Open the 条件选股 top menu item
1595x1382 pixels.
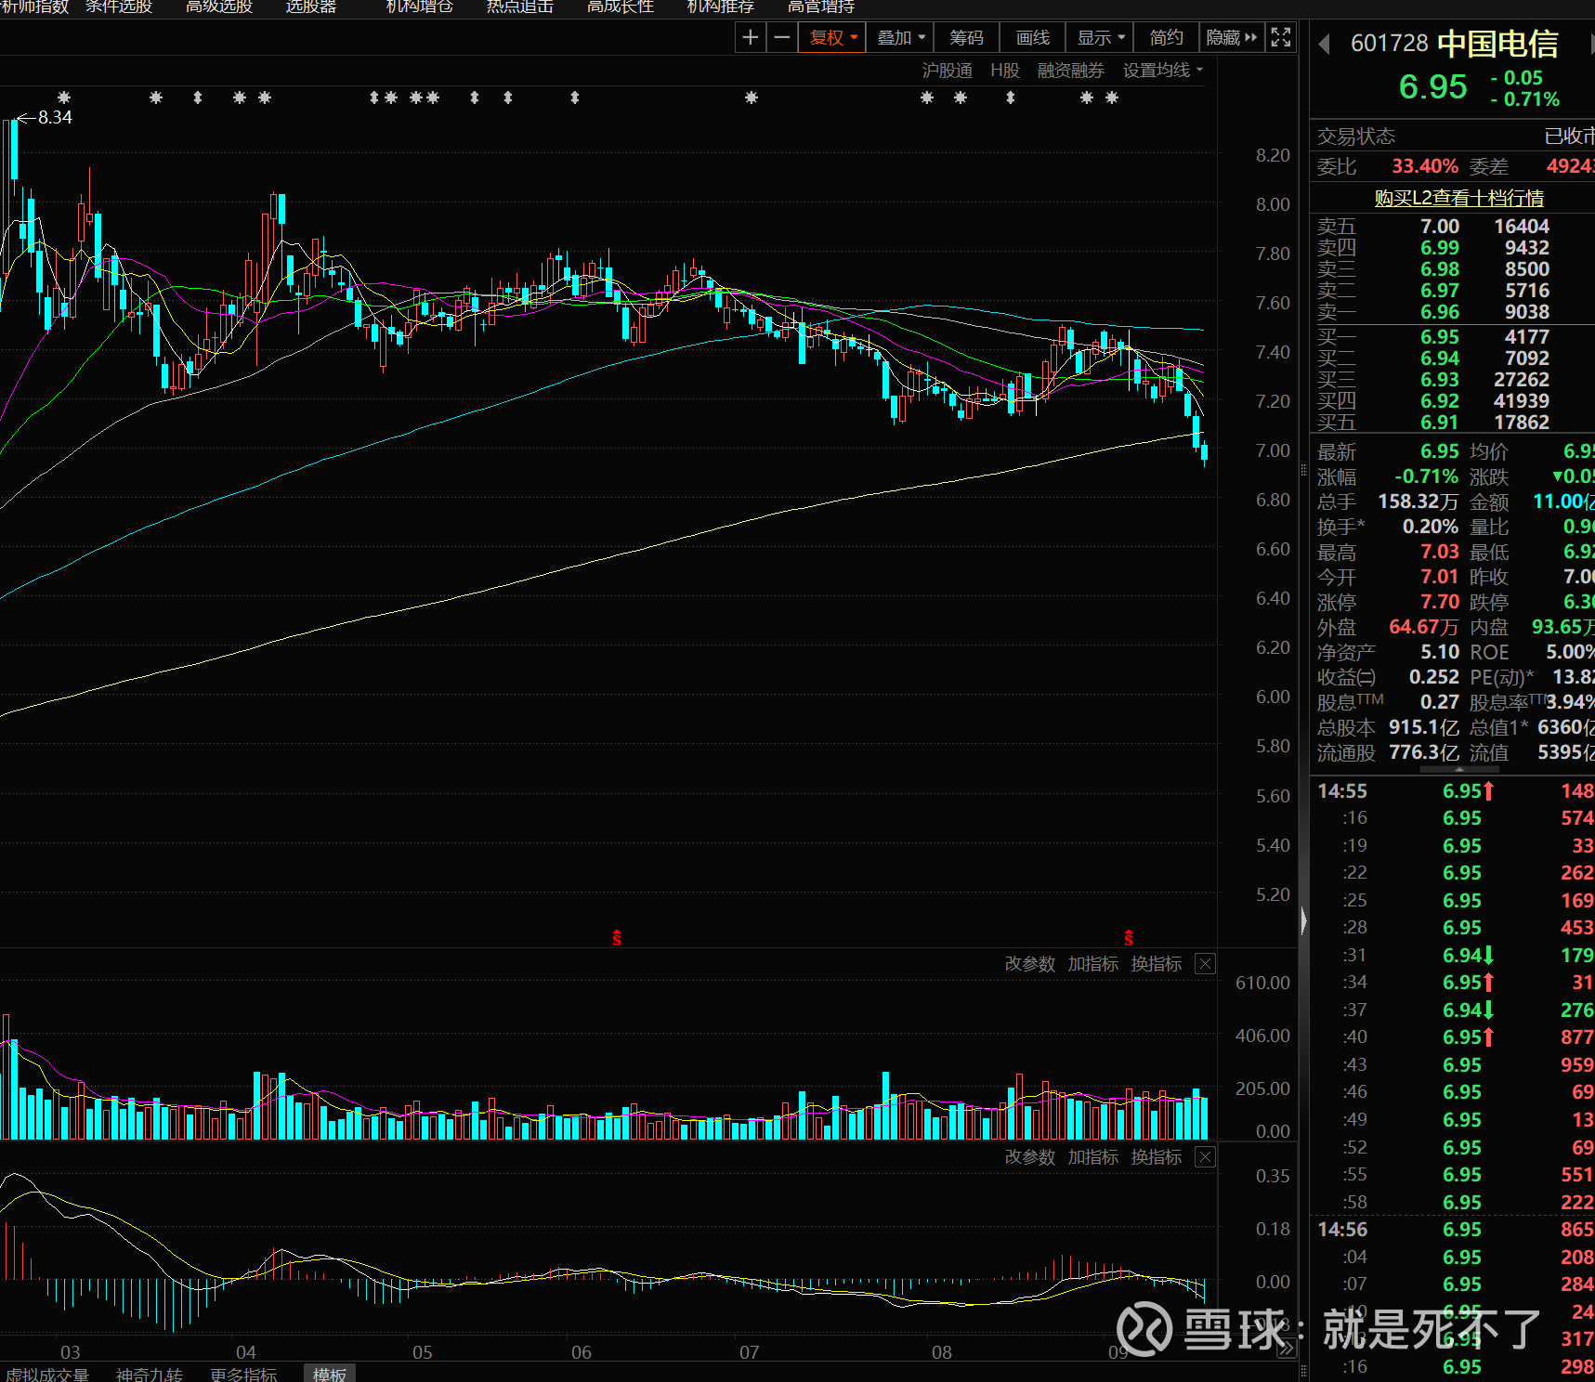point(119,7)
